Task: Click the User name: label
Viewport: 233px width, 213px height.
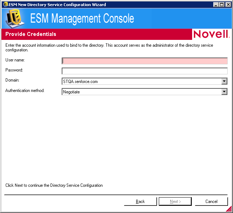Action: click(x=15, y=60)
